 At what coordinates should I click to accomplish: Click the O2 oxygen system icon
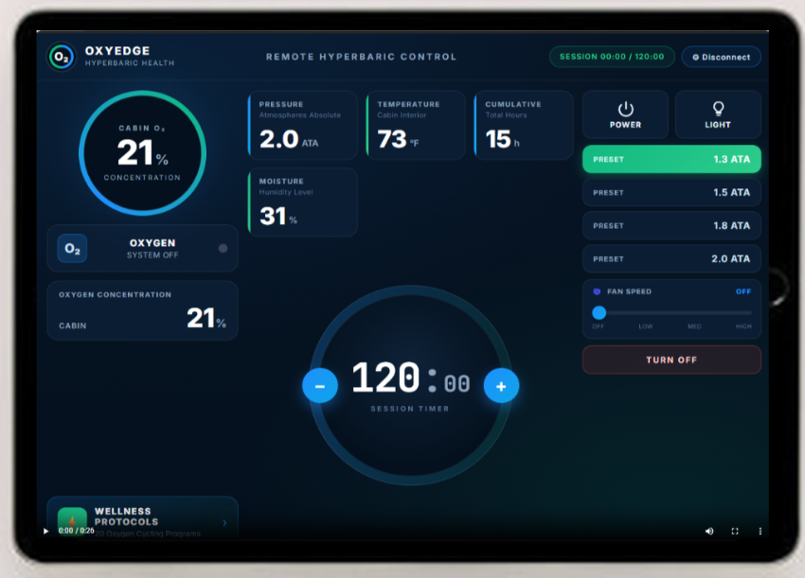[x=72, y=249]
